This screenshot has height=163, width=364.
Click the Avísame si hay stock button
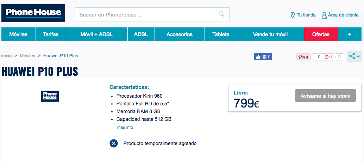click(x=325, y=96)
